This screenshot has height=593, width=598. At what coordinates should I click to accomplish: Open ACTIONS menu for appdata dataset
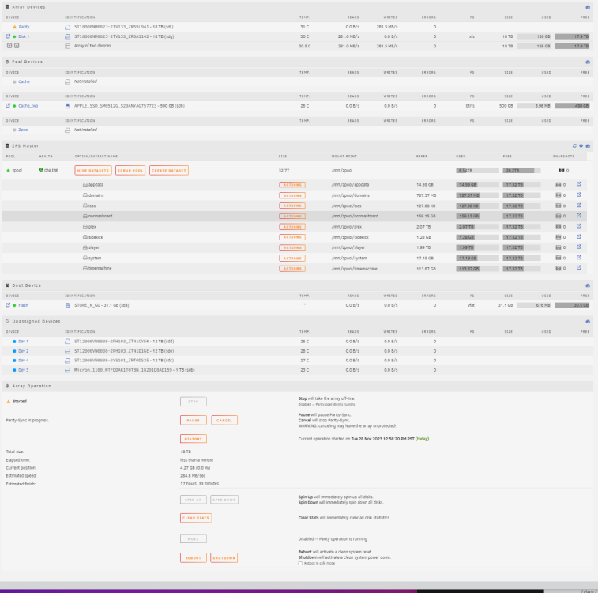coord(292,185)
